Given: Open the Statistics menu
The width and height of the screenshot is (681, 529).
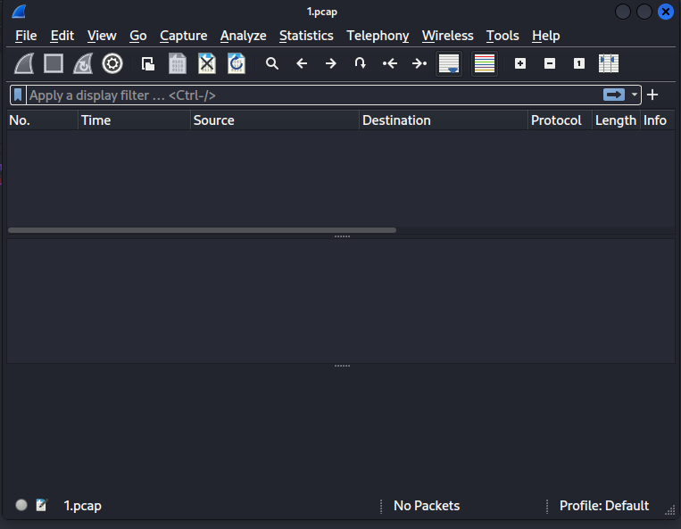Looking at the screenshot, I should point(306,36).
